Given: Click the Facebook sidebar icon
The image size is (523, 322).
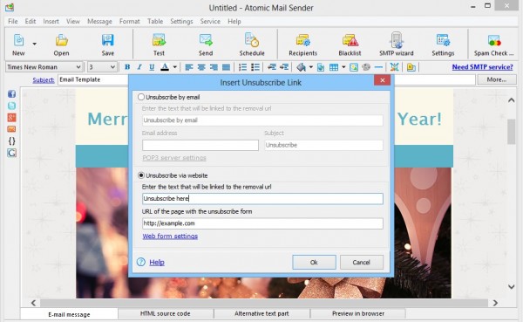Looking at the screenshot, I should tap(11, 94).
